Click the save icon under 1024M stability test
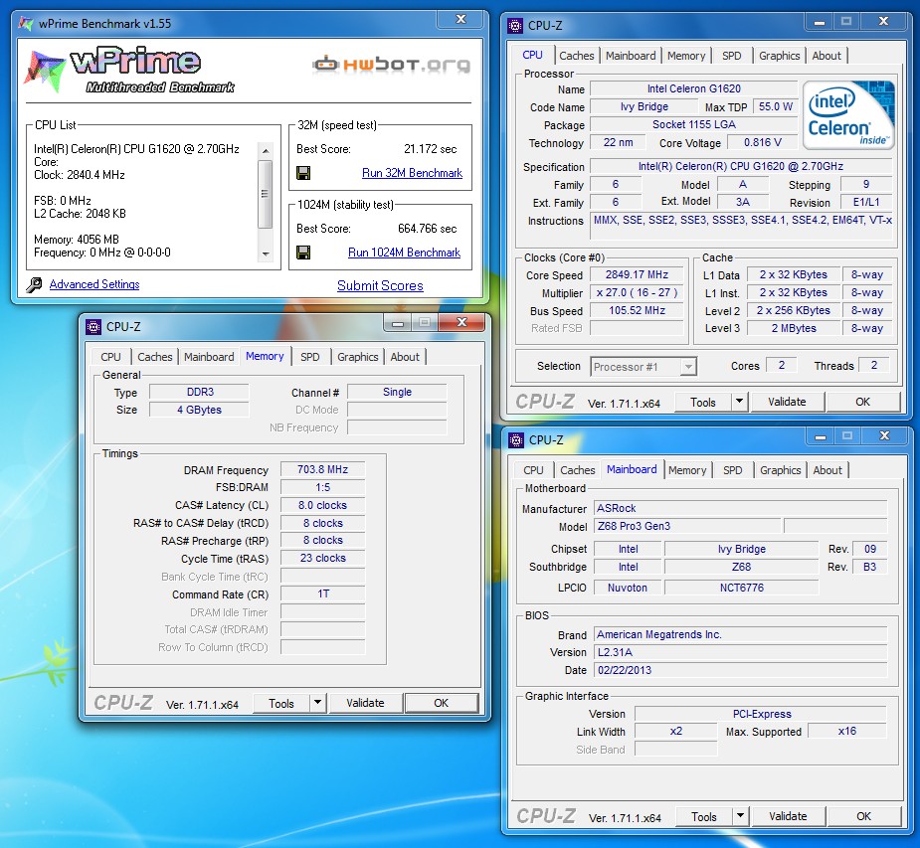The width and height of the screenshot is (920, 848). [x=303, y=253]
